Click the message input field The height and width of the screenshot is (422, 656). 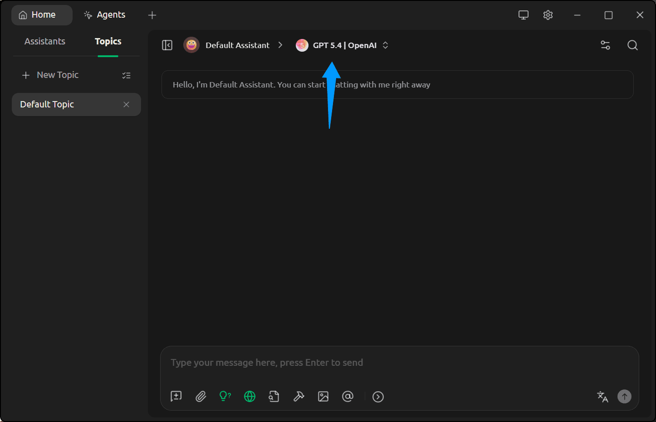[x=399, y=363]
